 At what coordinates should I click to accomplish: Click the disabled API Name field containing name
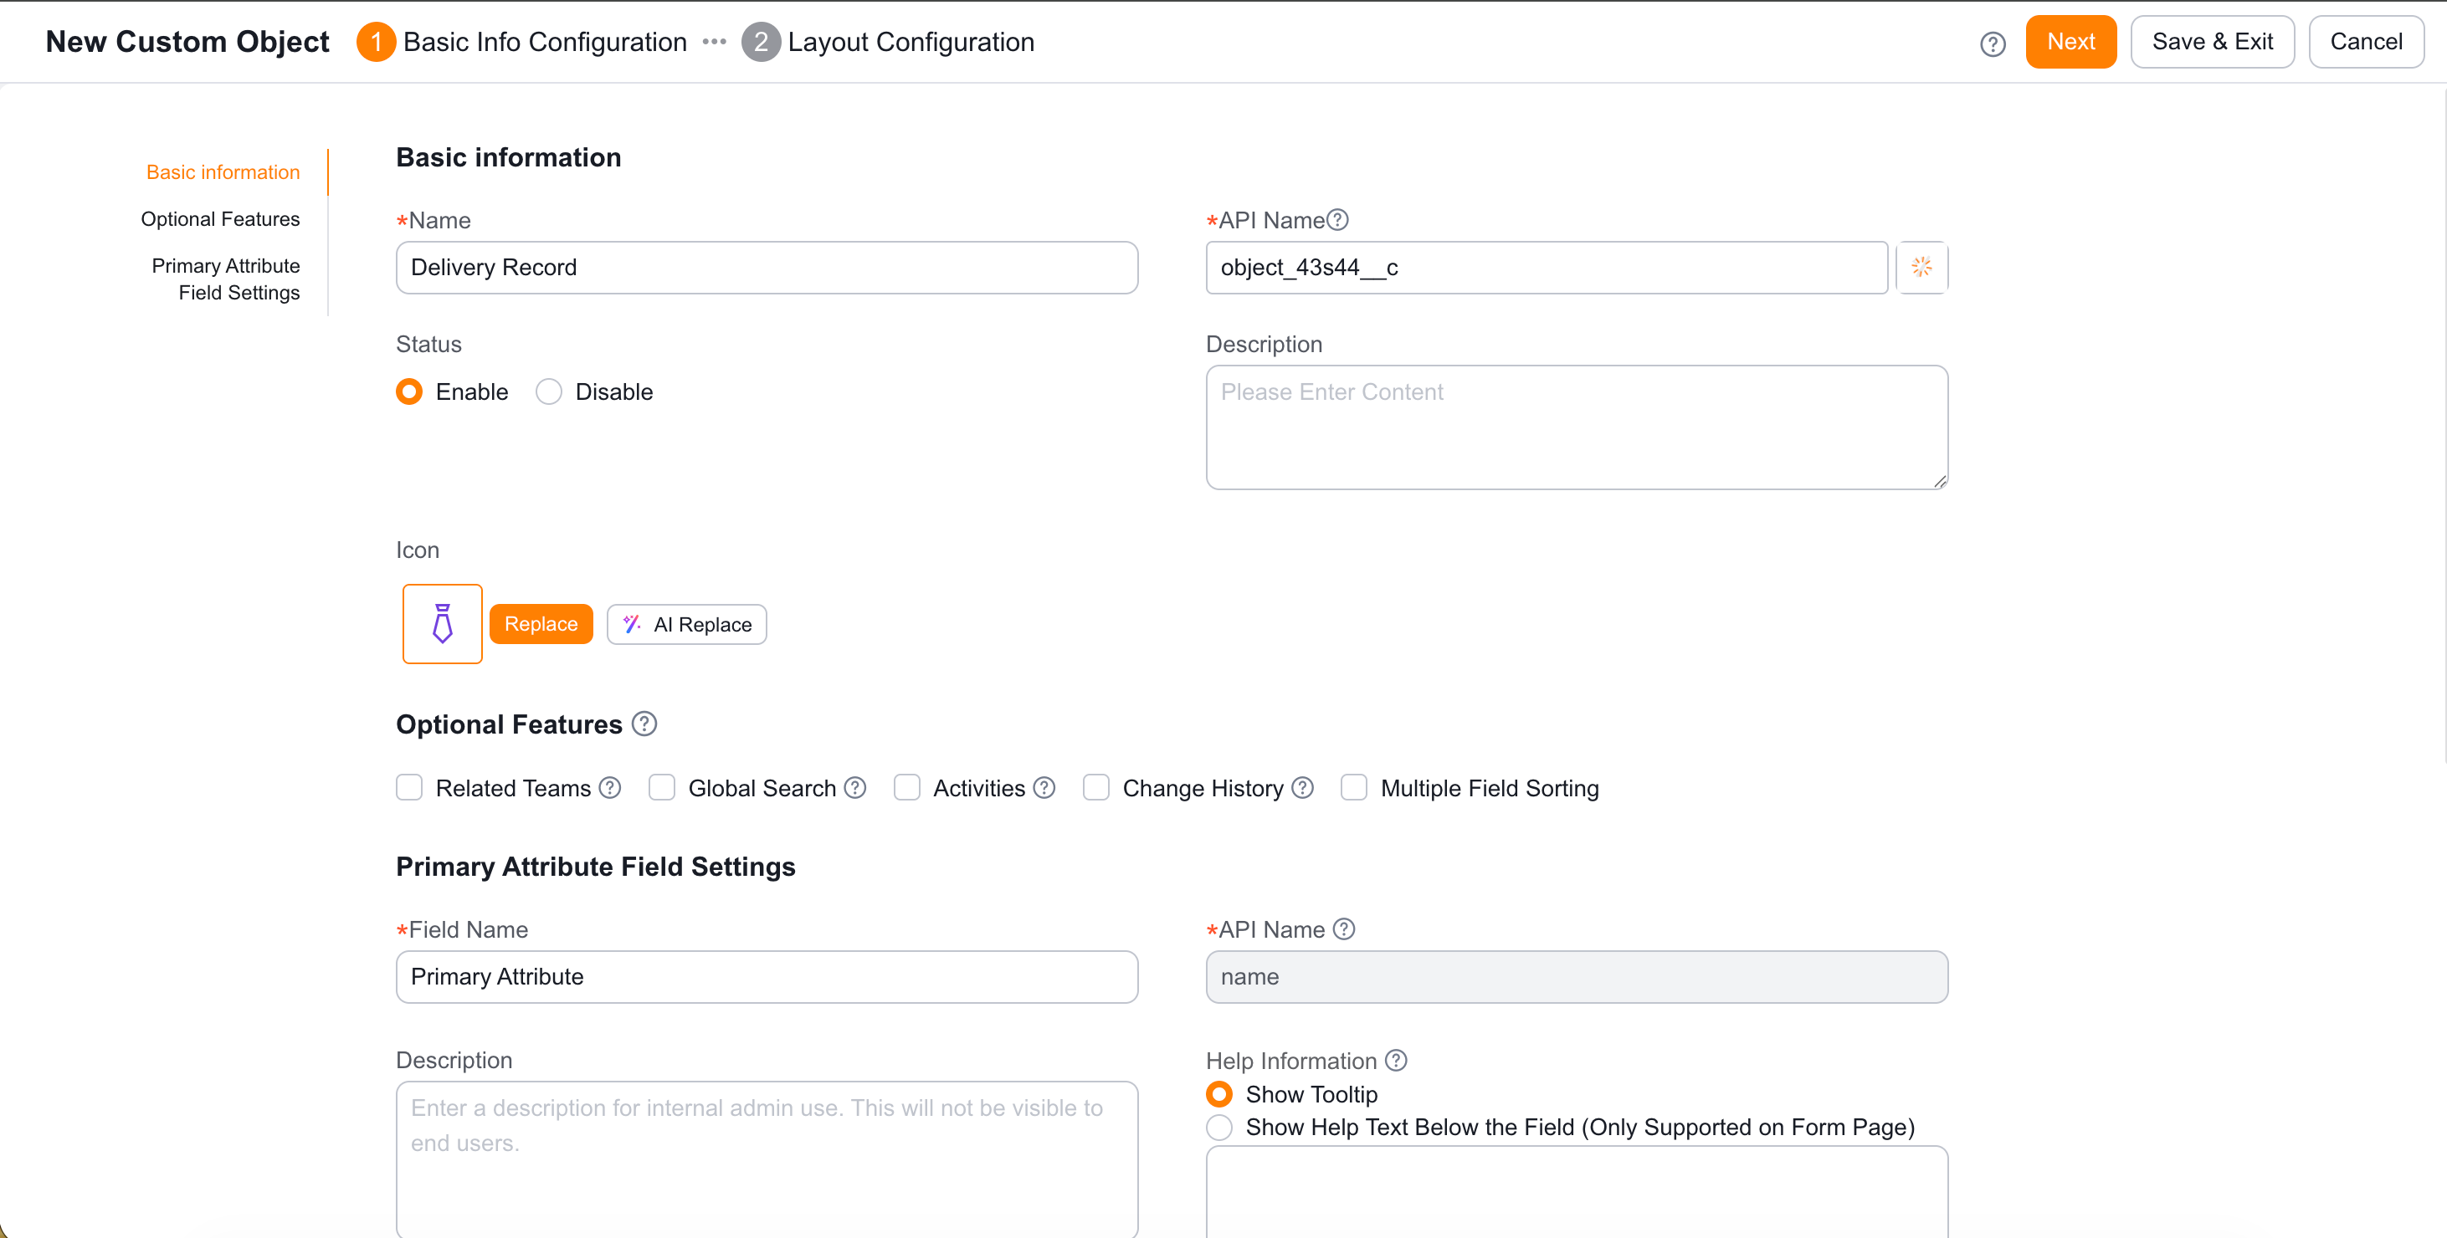click(x=1577, y=977)
